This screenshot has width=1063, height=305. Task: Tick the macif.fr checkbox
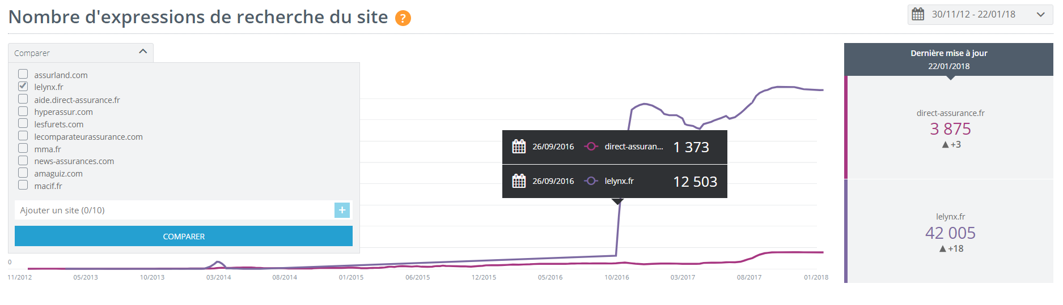tap(23, 185)
